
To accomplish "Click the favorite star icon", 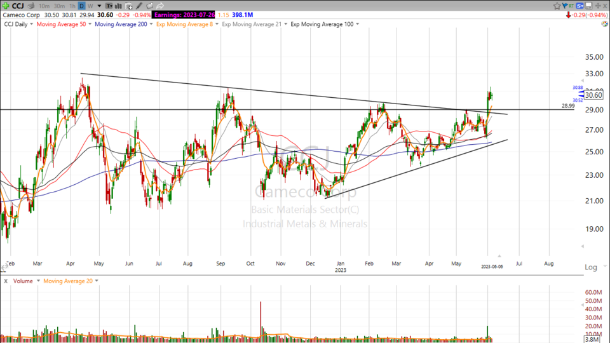I will pyautogui.click(x=557, y=6).
